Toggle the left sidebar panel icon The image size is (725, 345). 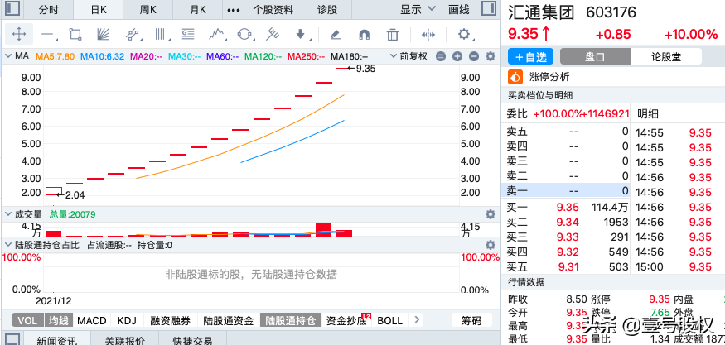12,8
